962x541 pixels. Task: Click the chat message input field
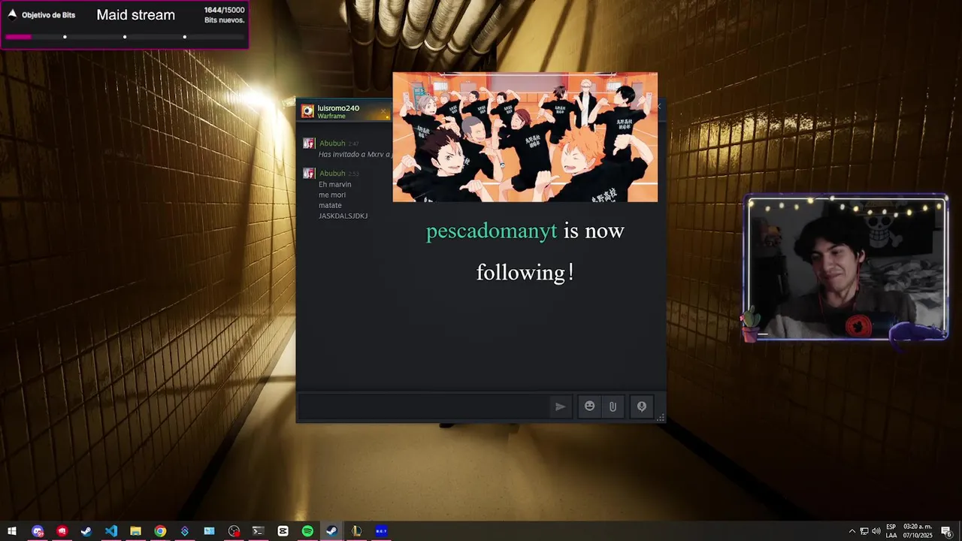click(425, 407)
